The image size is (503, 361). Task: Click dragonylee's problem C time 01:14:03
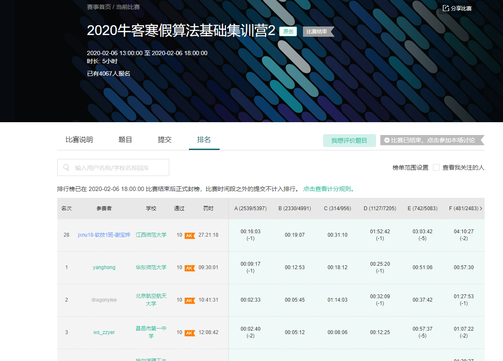coord(338,300)
